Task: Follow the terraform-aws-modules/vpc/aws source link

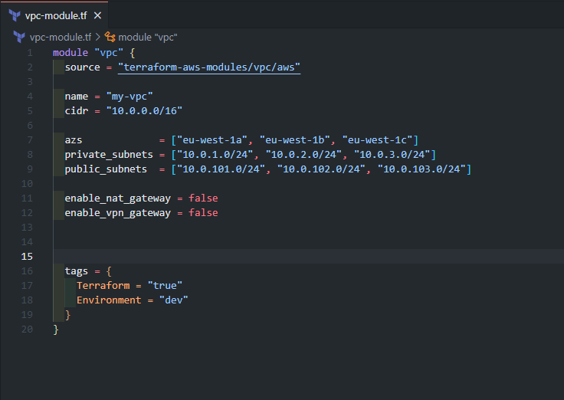Action: click(209, 67)
